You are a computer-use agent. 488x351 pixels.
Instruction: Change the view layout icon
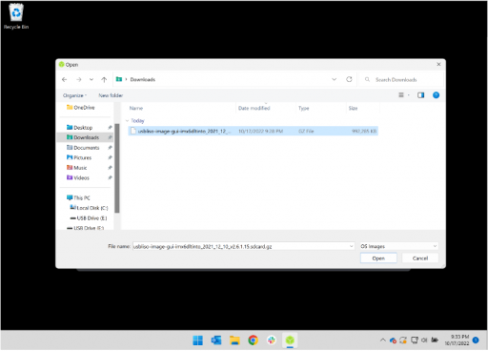(x=401, y=95)
